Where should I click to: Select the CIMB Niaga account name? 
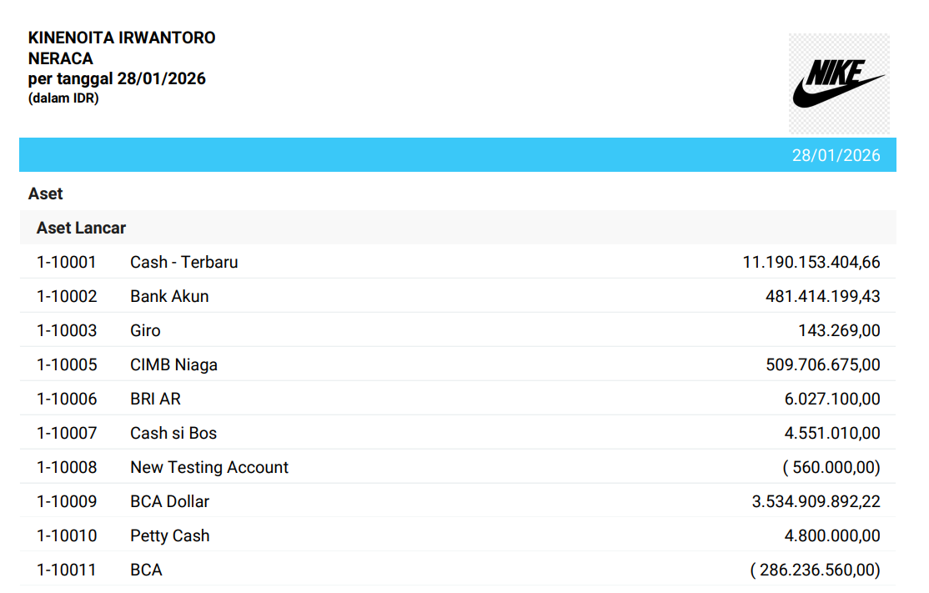coord(173,364)
